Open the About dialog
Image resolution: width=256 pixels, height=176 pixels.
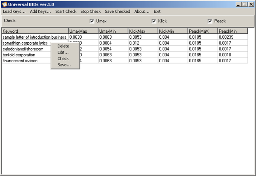(x=142, y=12)
